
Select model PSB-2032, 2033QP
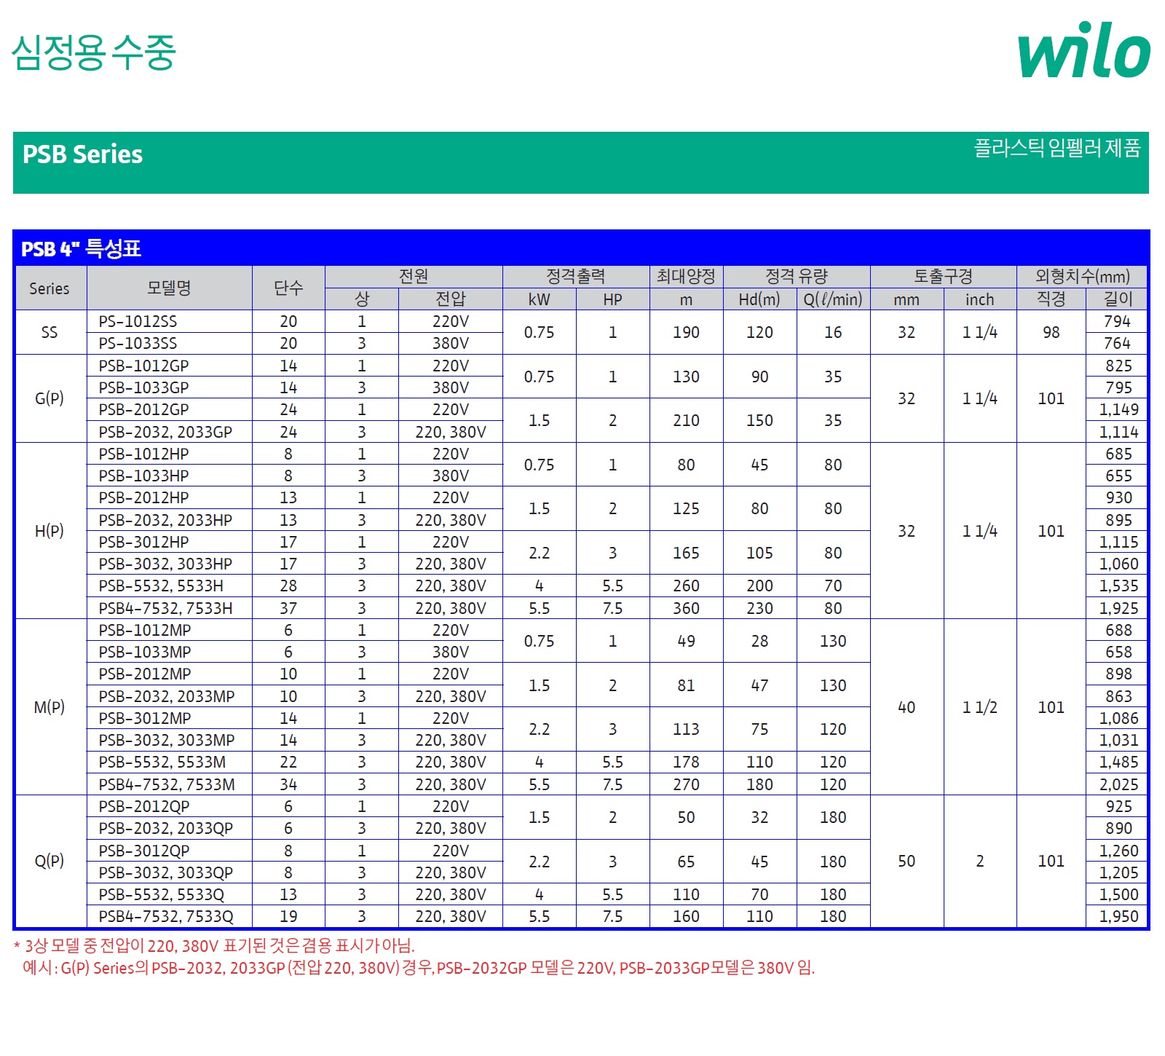tap(166, 828)
